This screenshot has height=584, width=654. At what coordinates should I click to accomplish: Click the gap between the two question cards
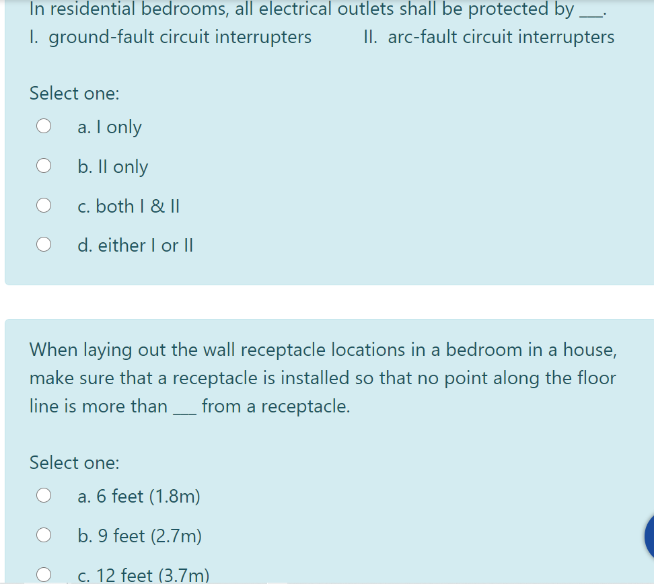[x=327, y=301]
